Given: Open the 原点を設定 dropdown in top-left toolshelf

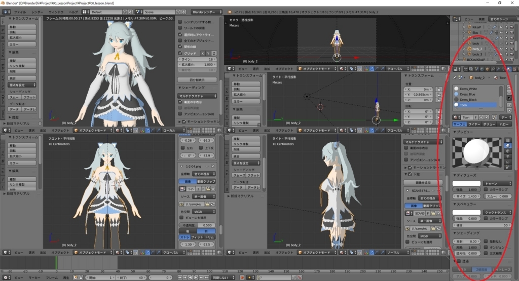Looking at the screenshot, I should tap(22, 85).
